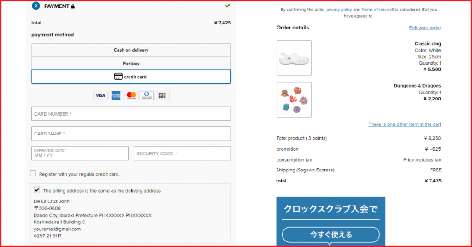Viewport: 472px width, 247px height.
Task: Click the Dungeons & Dragons charms thumbnail
Action: 294,100
